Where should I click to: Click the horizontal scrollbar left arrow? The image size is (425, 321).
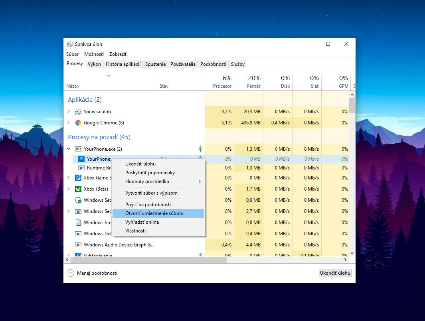(x=67, y=260)
